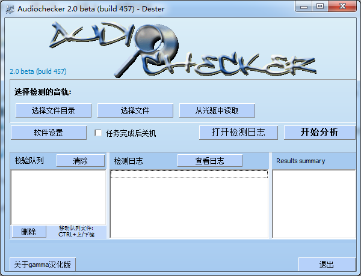Open 关于gamma汉化版 about dialog
This screenshot has height=276, width=361.
coord(43,265)
